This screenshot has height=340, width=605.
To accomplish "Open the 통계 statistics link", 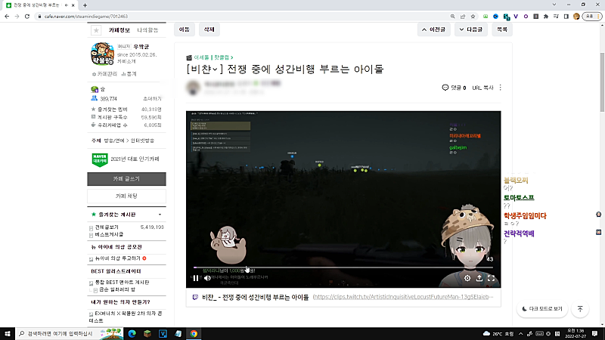I will pyautogui.click(x=129, y=73).
